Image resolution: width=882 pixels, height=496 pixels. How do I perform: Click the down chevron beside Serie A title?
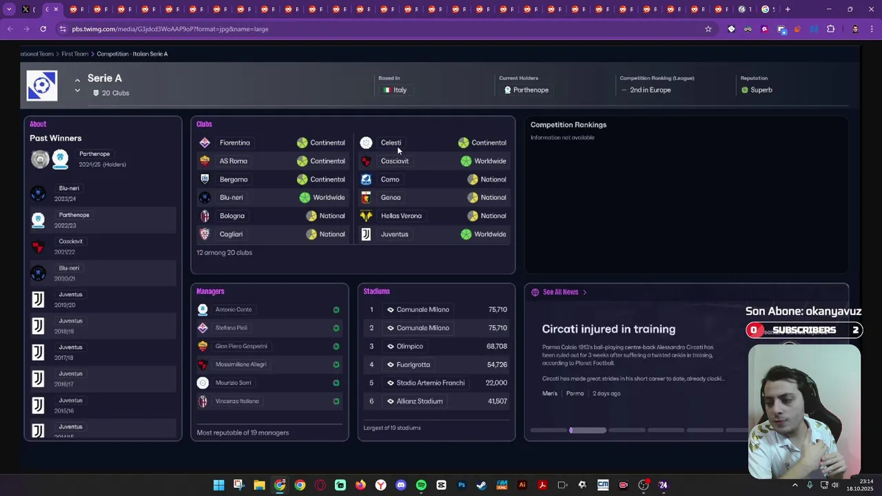pos(77,91)
